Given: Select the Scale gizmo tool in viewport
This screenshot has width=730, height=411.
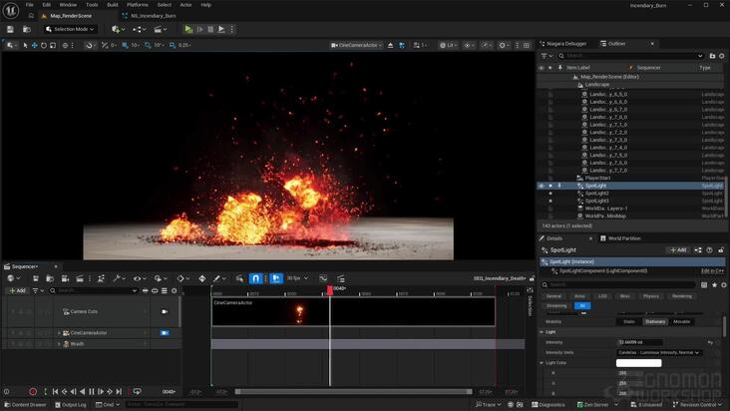Looking at the screenshot, I should [x=53, y=45].
